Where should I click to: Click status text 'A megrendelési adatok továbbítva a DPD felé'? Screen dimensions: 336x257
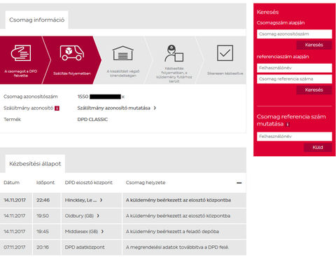click(177, 247)
